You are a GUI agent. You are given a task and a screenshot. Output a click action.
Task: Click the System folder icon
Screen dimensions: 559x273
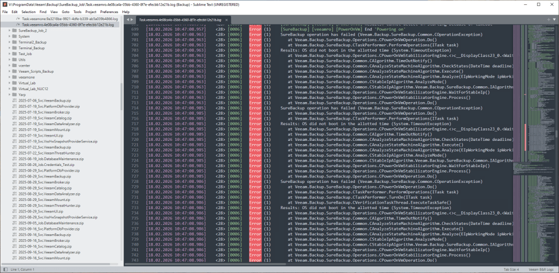click(x=15, y=37)
